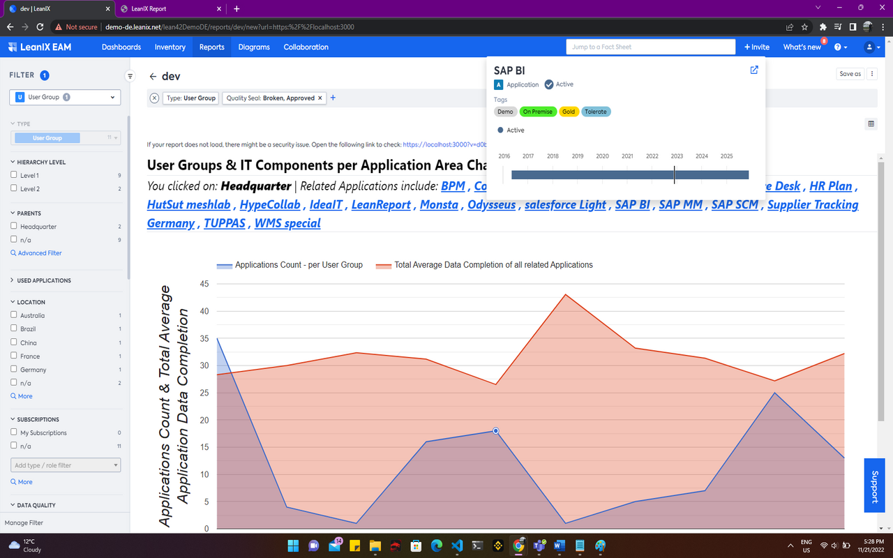Open the Windows Start menu
893x558 pixels.
pos(293,545)
